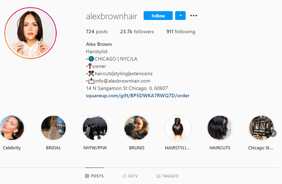Open the BRIDAL story highlight
This screenshot has width=282, height=184.
53,128
